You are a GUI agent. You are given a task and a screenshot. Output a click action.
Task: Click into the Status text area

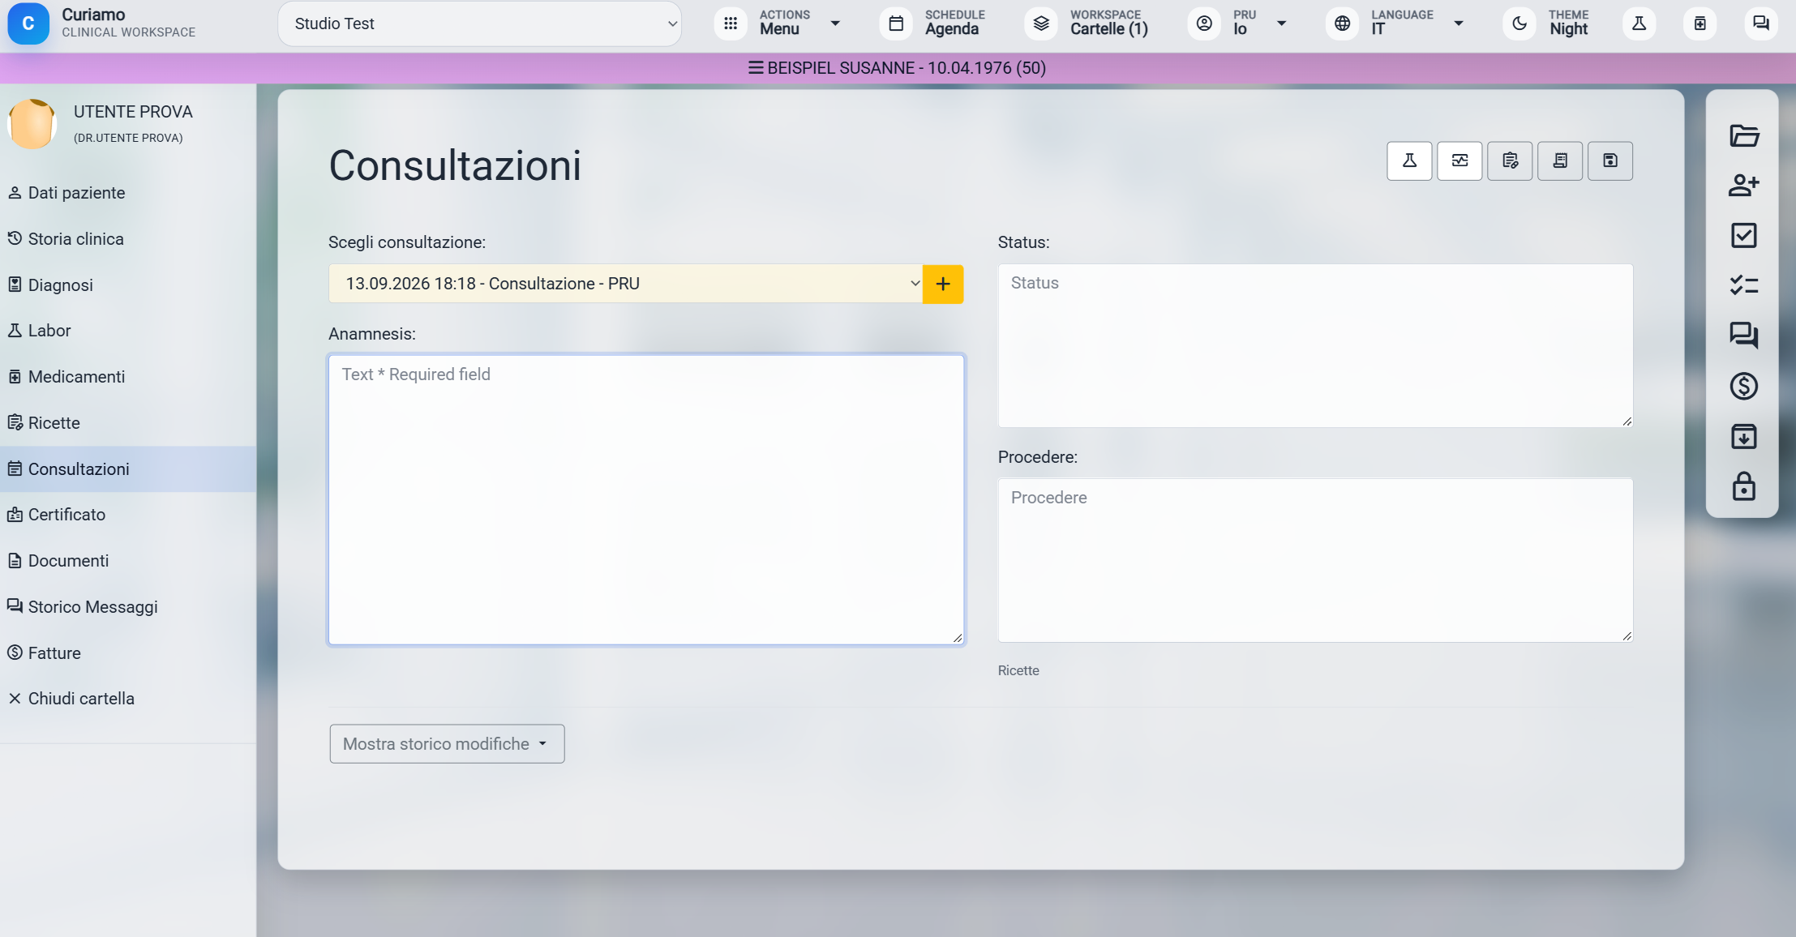(x=1315, y=345)
